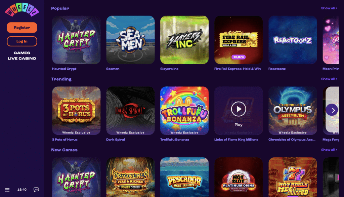The width and height of the screenshot is (344, 197).
Task: Launch the Seamen game tile
Action: (130, 40)
